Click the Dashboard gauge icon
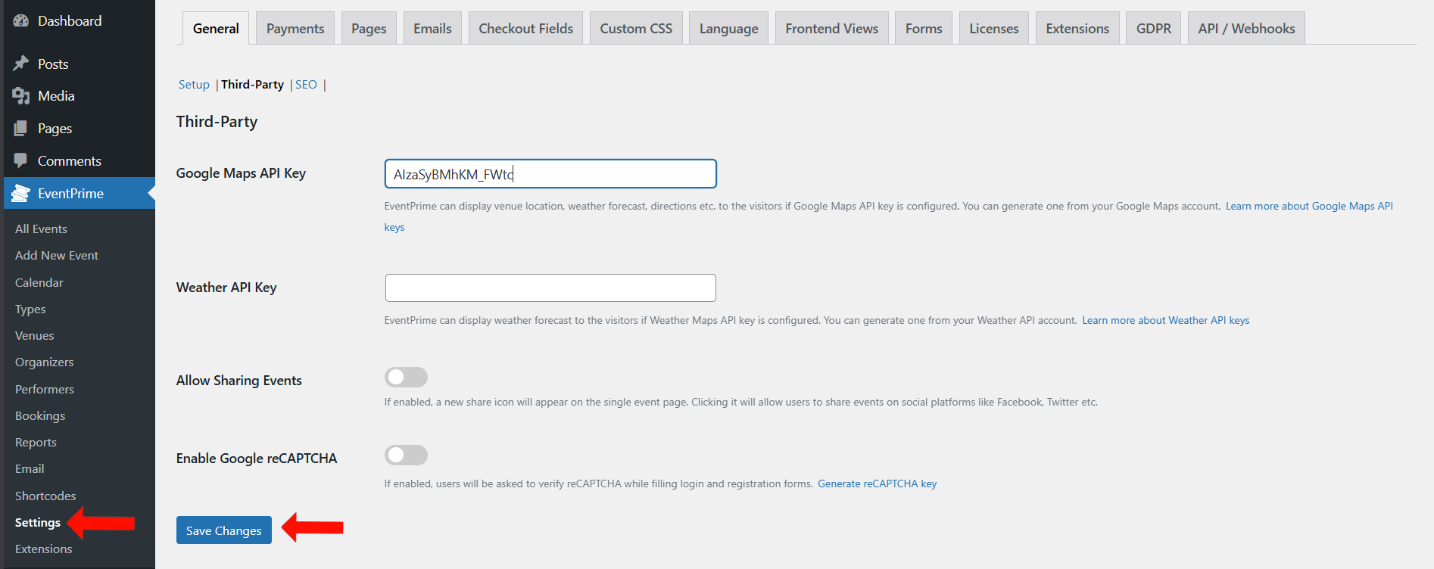Viewport: 1434px width, 569px height. point(21,21)
